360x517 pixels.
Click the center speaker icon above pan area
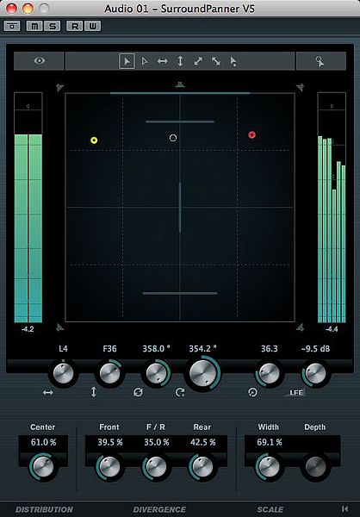[x=180, y=84]
